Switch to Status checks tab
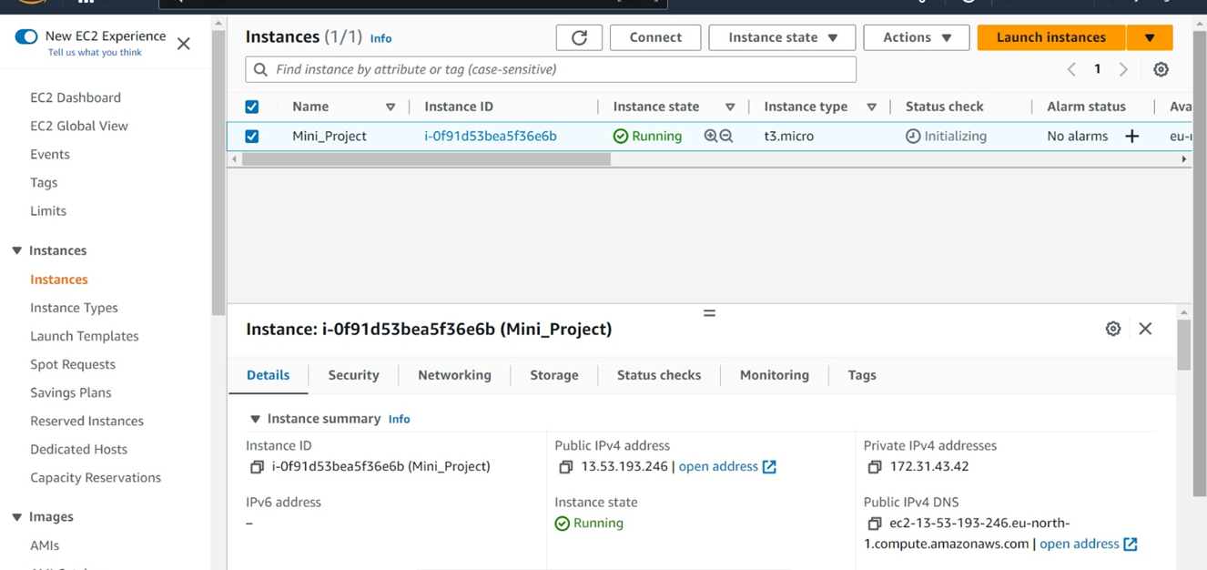 pos(659,375)
